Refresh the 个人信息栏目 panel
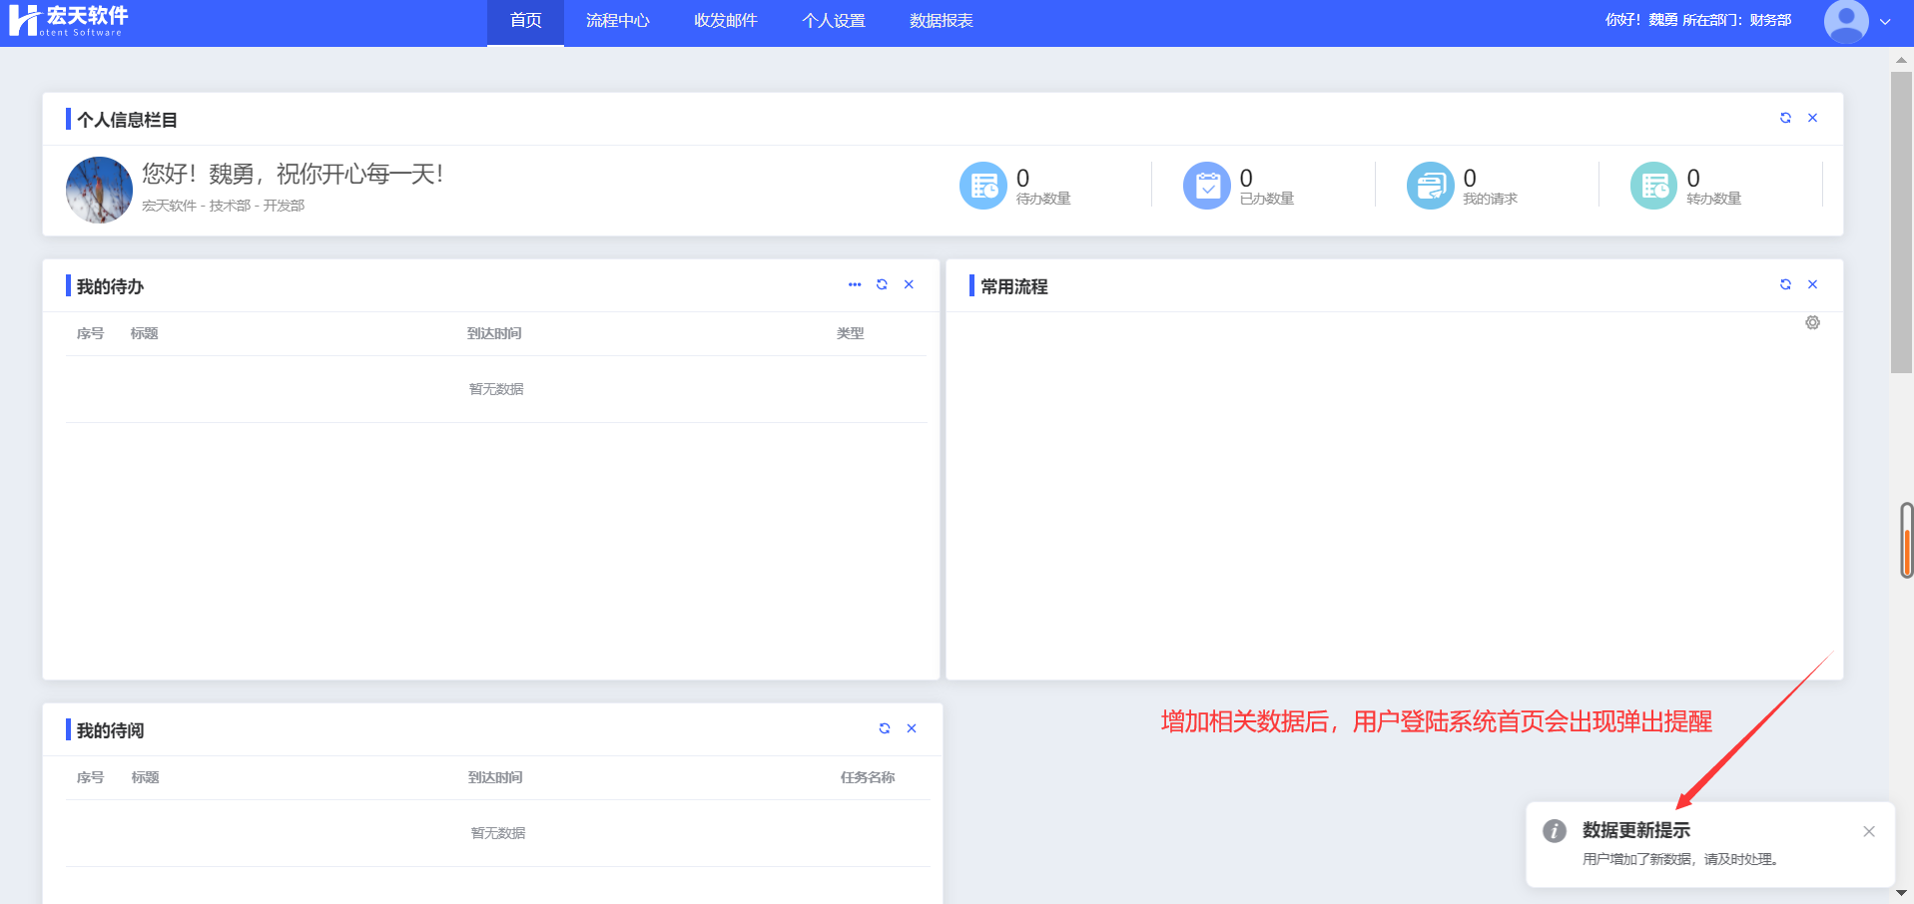 1785,118
